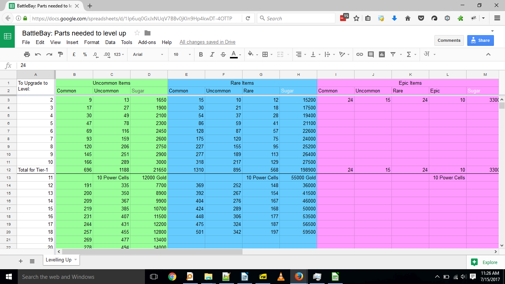Click the insert comment icon

tap(371, 54)
